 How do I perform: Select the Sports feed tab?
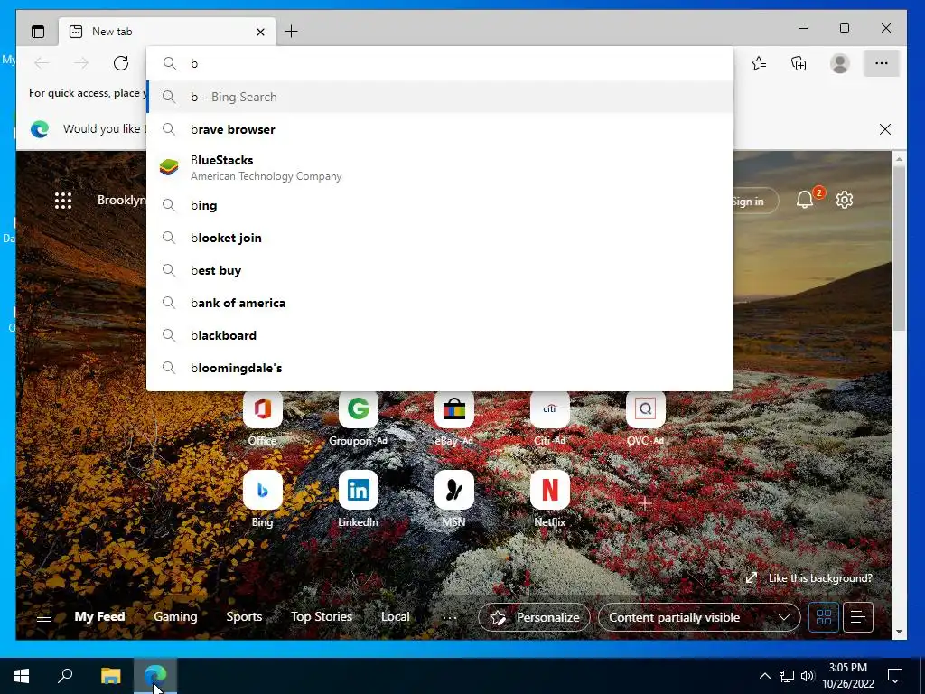244,616
